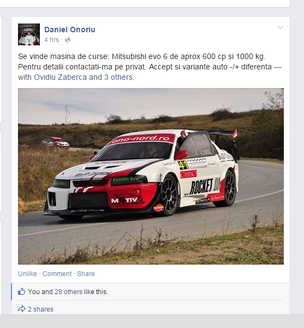Unlike this post
Viewport: 304px width, 328px height.
click(27, 274)
